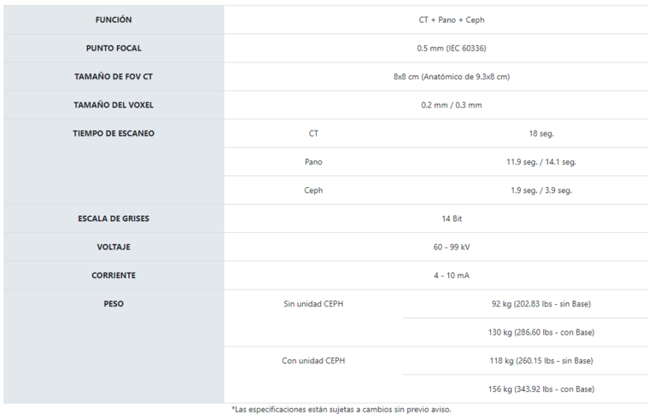
Task: Select the '11.9 seg. / 14.1 seg.' value
Action: click(x=542, y=162)
